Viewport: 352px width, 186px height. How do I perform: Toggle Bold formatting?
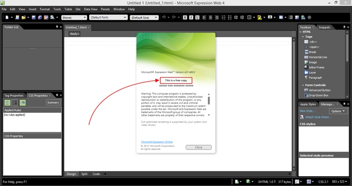185,17
